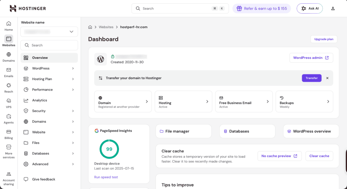Click the transfer arrows icon
Screen dimensions: 347x189
pyautogui.click(x=100, y=78)
